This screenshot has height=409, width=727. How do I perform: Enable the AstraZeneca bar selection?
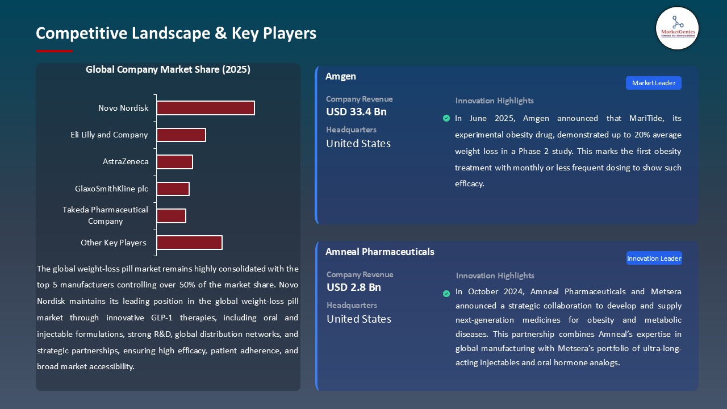click(175, 161)
